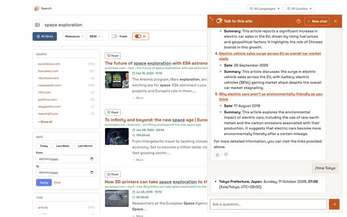Expand Show all sources
The height and width of the screenshot is (217, 347).
(x=45, y=122)
